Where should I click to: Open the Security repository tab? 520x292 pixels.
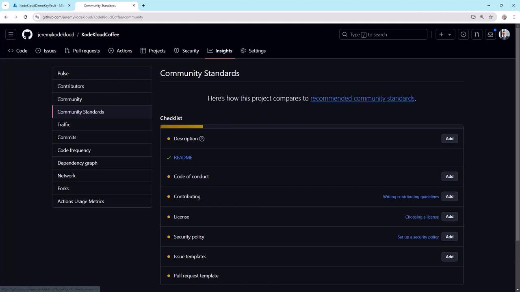coord(186,51)
